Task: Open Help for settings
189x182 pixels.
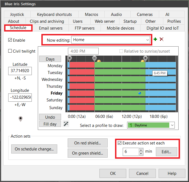Action: [x=172, y=174]
